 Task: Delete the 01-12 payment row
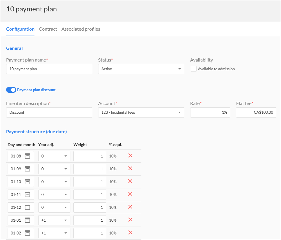coord(130,207)
